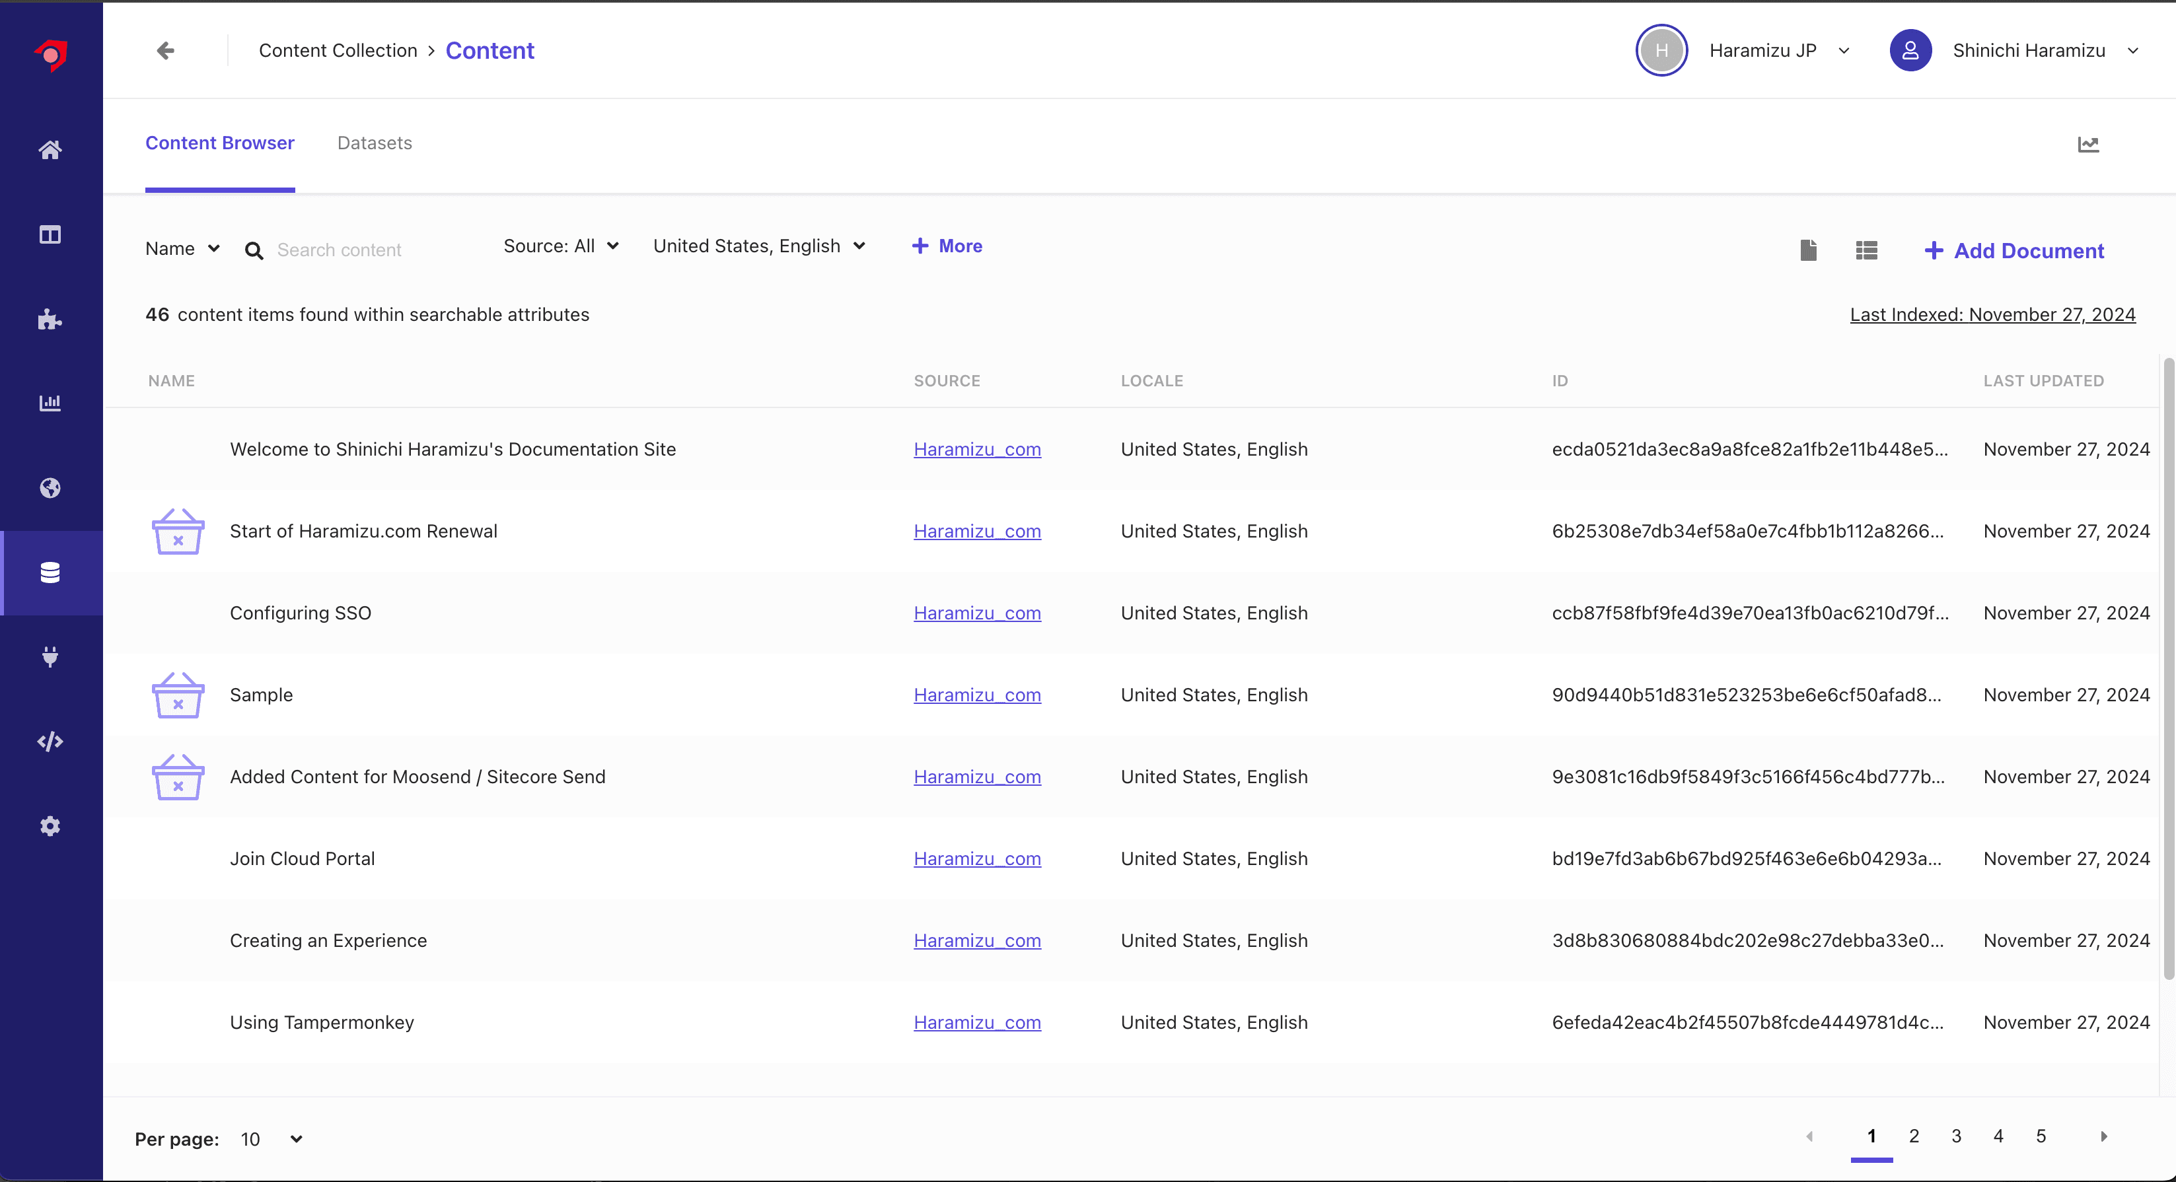Open the code brackets developer icon
Screen dimensions: 2176x1182
50,742
